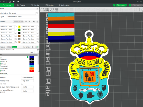Open filament settings gear icon
The image size is (143, 107).
(37, 21)
